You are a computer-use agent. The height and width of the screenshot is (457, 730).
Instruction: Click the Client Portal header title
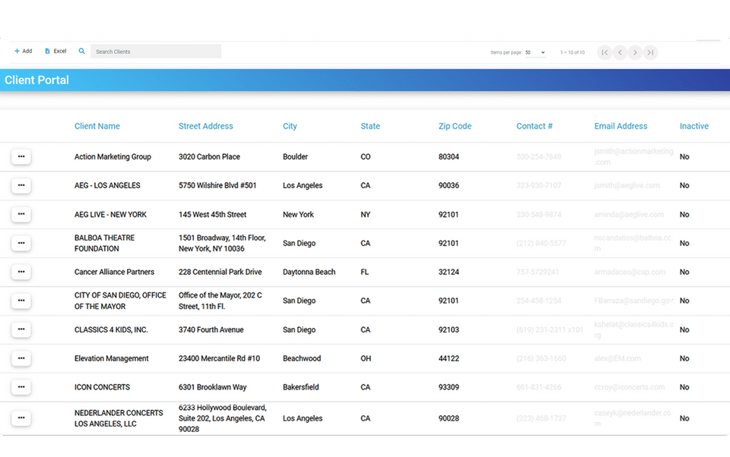click(x=36, y=80)
